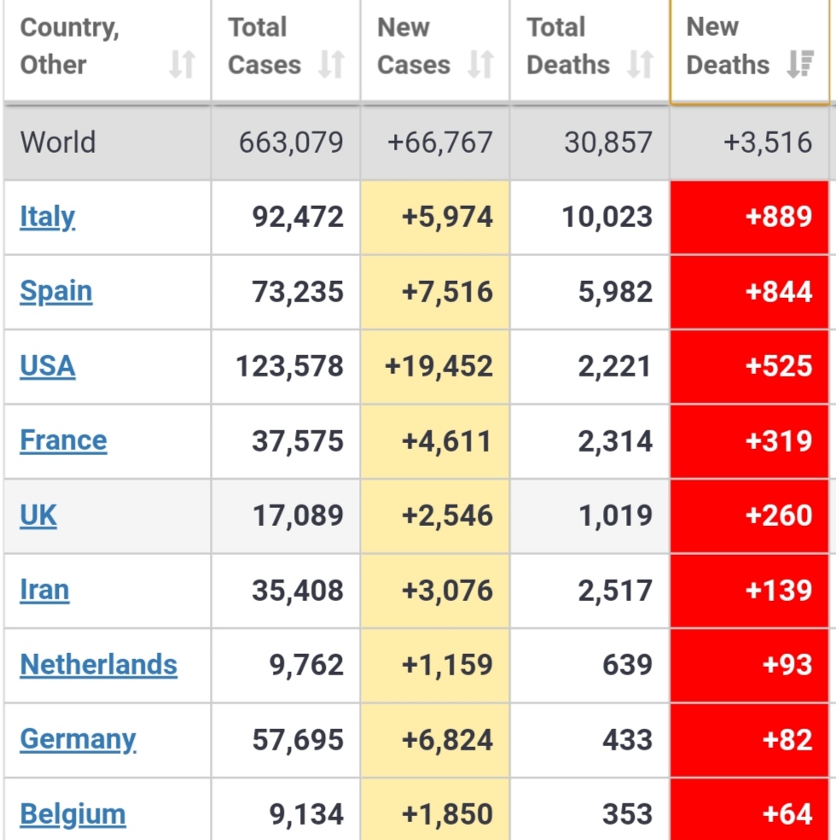Sort by Total Deaths arrows icon
The image size is (836, 840).
tap(640, 65)
